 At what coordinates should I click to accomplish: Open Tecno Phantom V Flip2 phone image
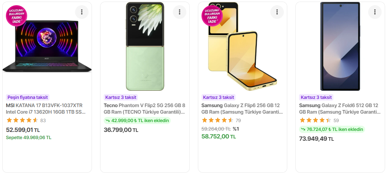(x=145, y=46)
